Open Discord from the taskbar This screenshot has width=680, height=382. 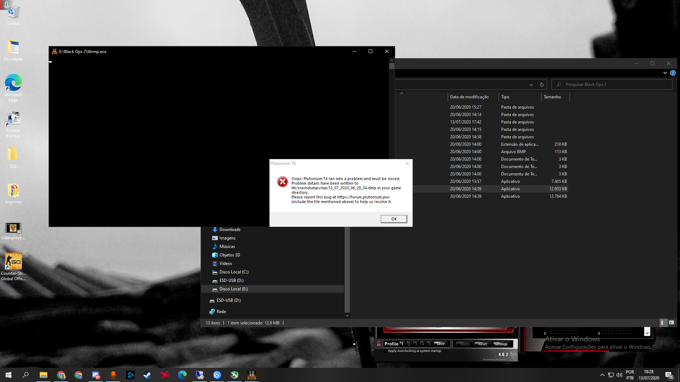[x=96, y=375]
